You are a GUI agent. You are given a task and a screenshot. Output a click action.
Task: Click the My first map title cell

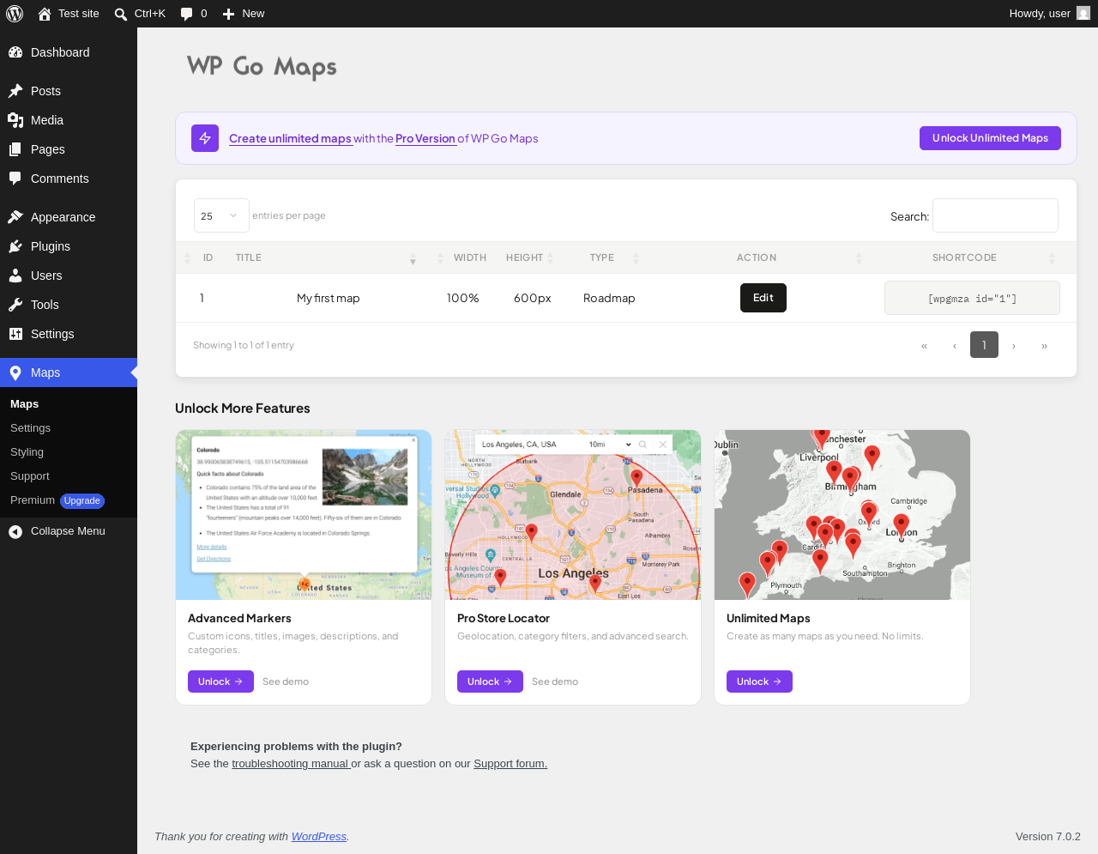click(329, 298)
